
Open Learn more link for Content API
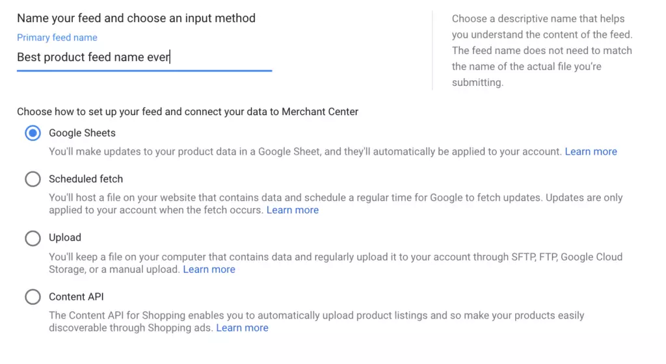(x=242, y=328)
